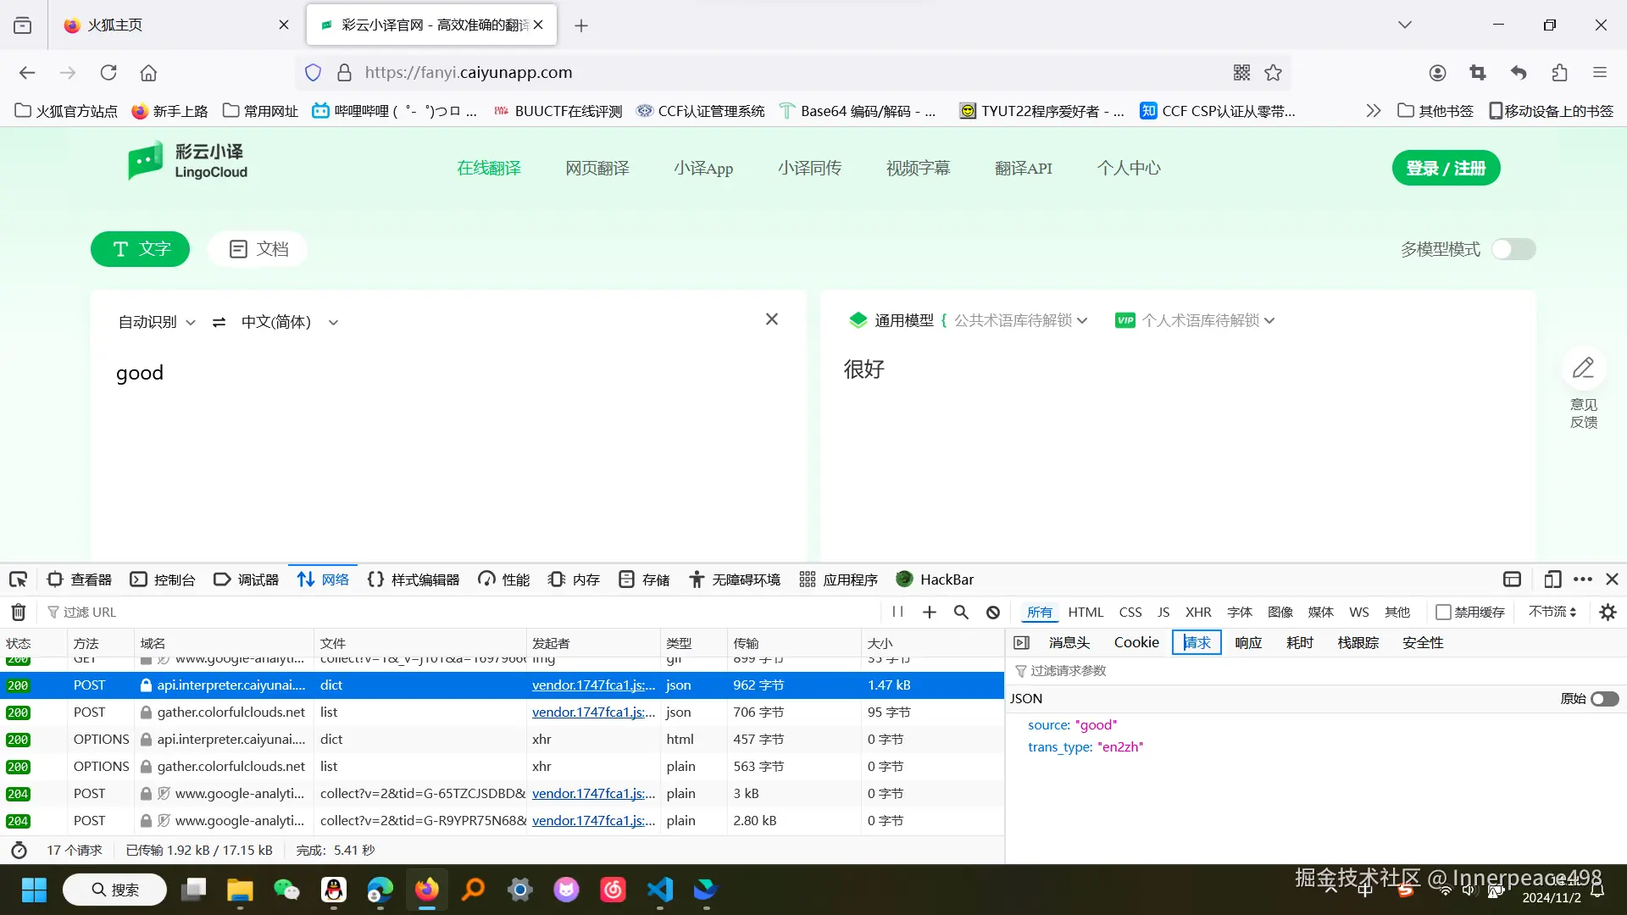Open the 存储 (Storage) panel
Viewport: 1627px width, 915px height.
[x=643, y=579]
